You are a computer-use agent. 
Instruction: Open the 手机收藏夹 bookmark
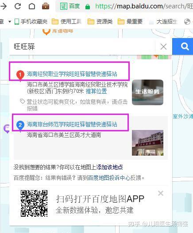pos(31,22)
